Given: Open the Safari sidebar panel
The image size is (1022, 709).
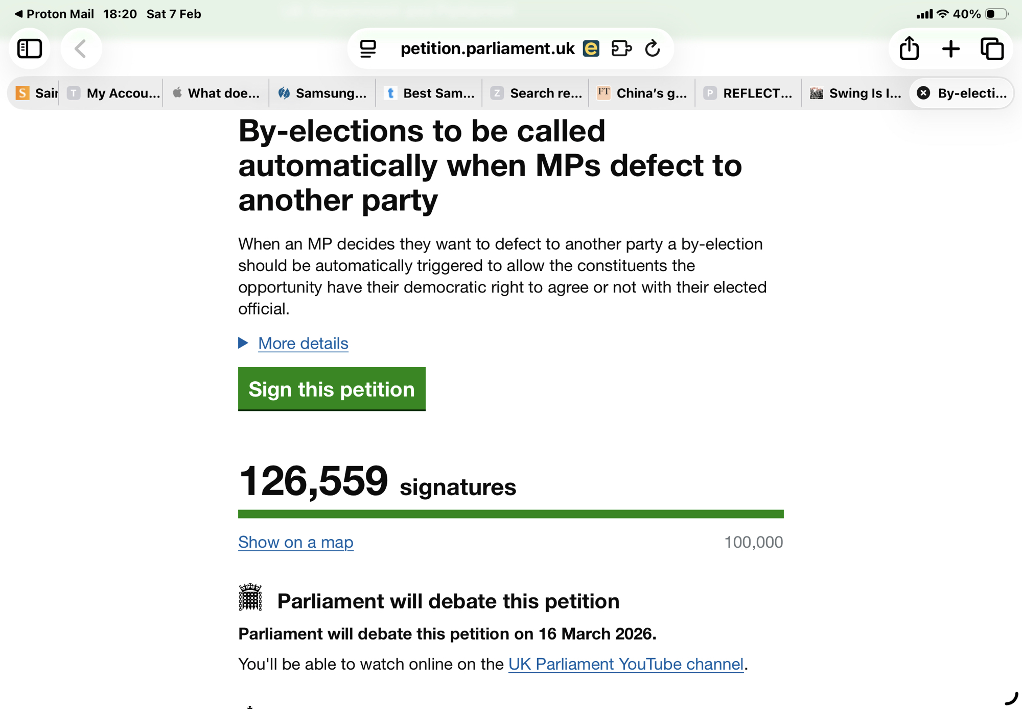Looking at the screenshot, I should 30,49.
